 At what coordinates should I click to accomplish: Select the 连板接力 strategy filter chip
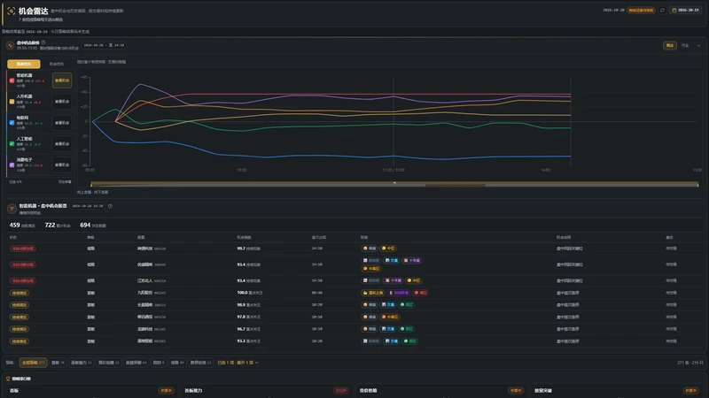(82, 363)
